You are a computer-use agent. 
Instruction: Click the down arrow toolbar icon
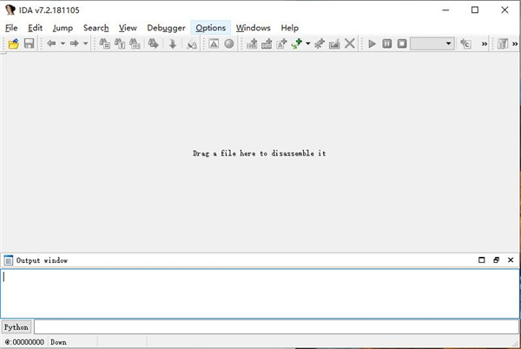pos(172,43)
